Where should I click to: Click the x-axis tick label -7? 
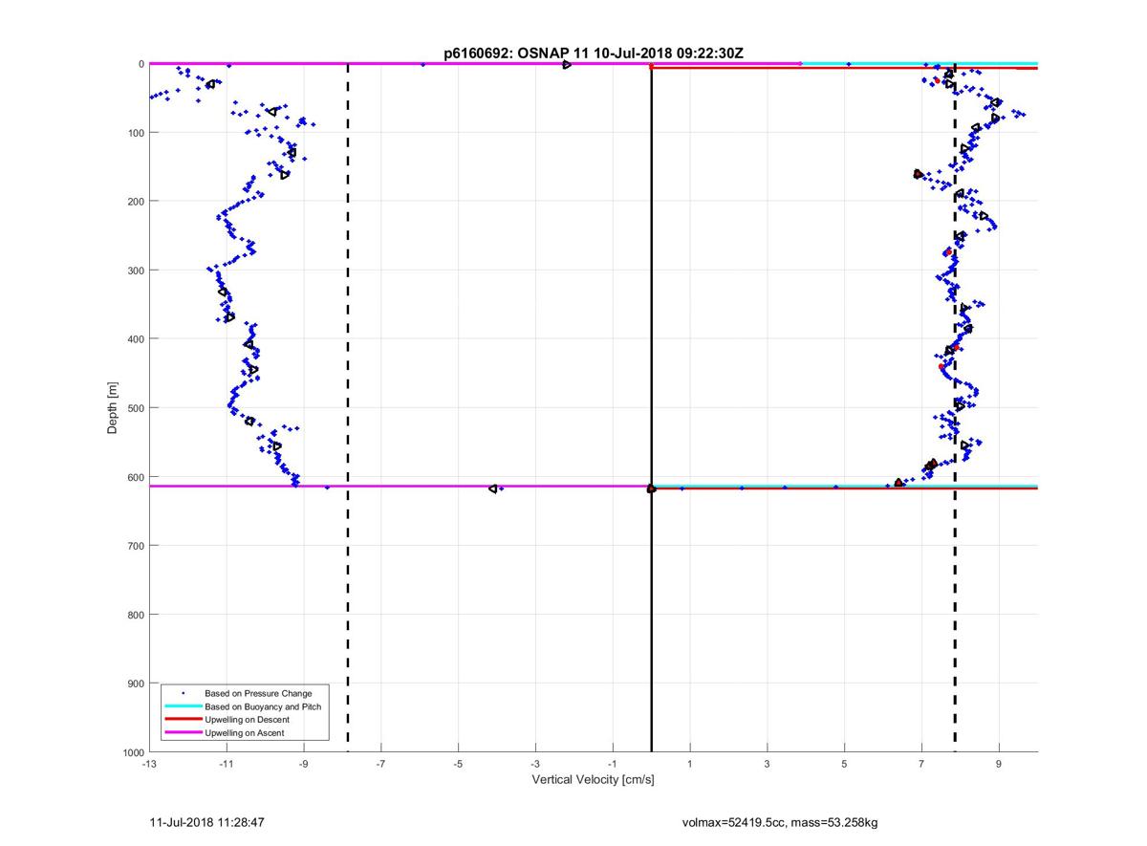pos(380,765)
